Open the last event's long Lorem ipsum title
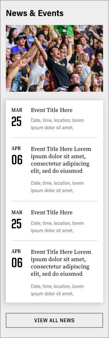 61,263
